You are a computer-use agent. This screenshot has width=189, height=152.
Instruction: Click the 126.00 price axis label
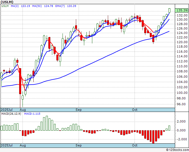pos(182,28)
